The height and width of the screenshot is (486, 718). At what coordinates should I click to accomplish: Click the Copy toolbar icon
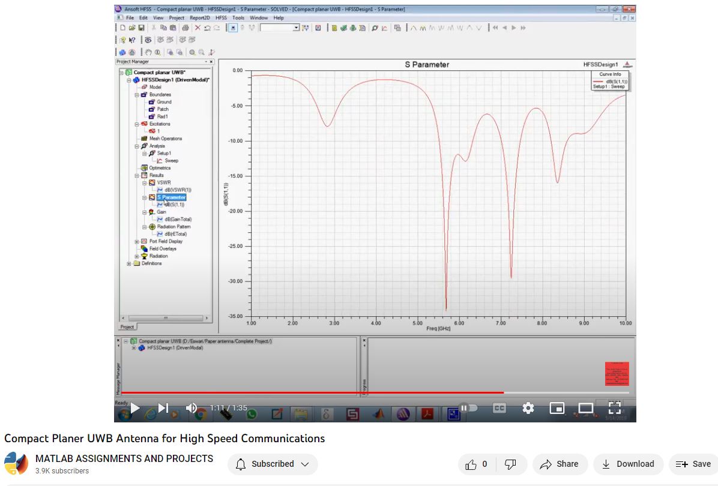pos(163,28)
